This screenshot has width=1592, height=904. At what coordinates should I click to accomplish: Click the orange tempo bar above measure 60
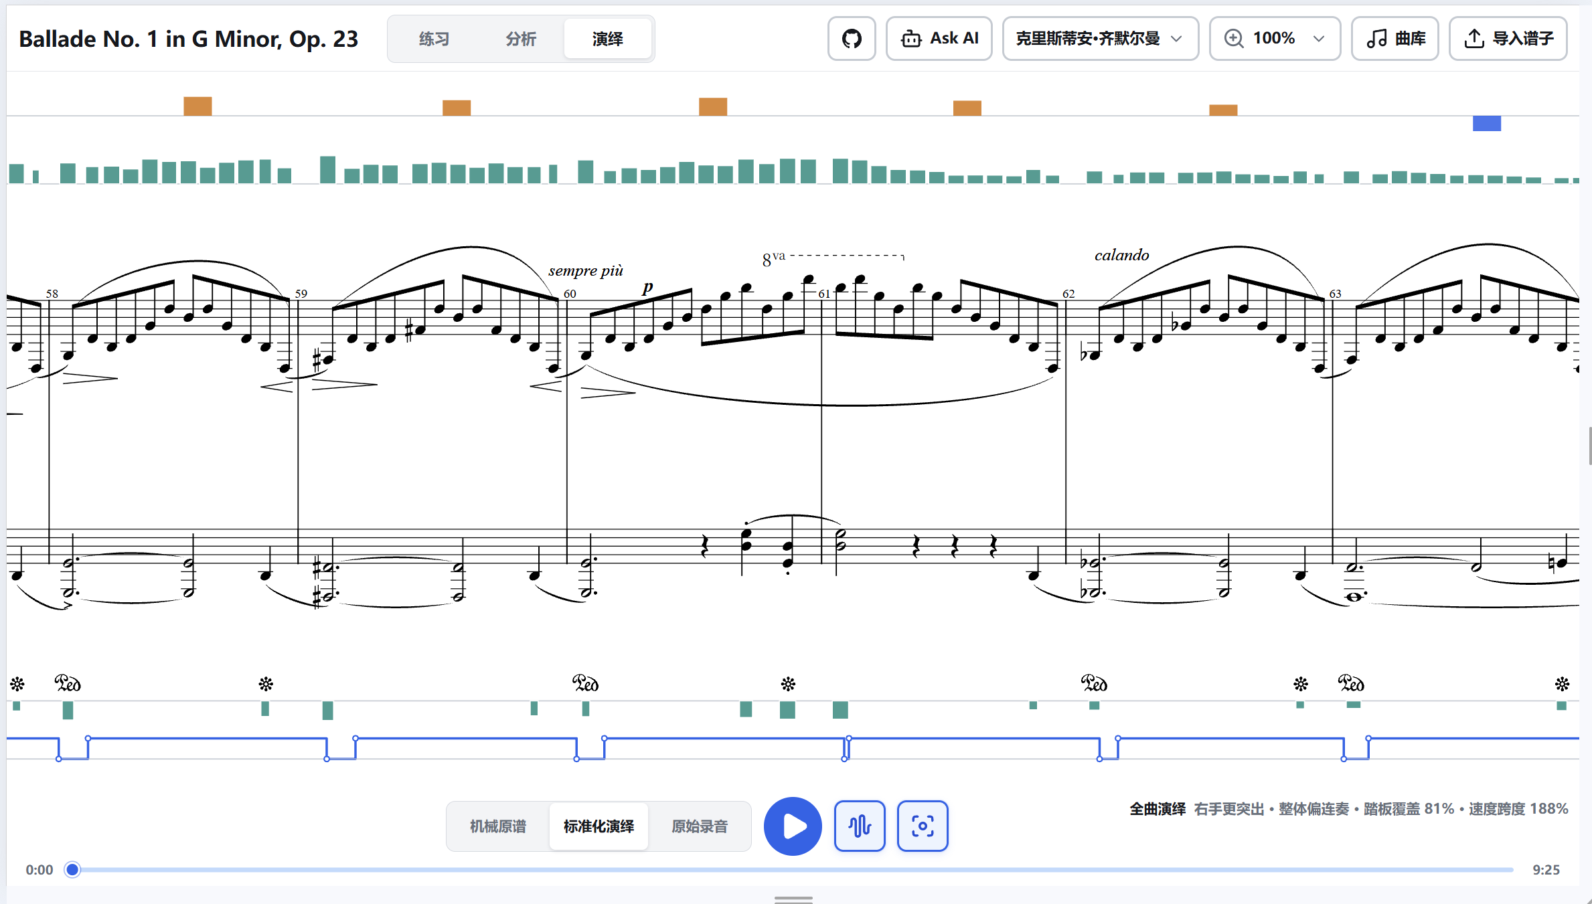(713, 106)
